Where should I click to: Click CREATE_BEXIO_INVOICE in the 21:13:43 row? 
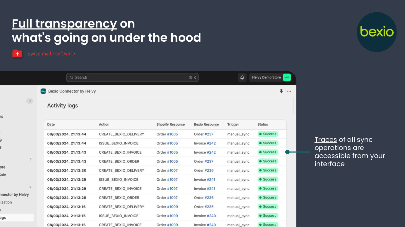(x=120, y=152)
